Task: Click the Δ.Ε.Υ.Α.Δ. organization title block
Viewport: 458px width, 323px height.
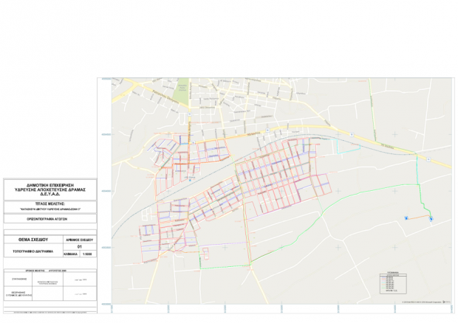Action: [x=50, y=190]
